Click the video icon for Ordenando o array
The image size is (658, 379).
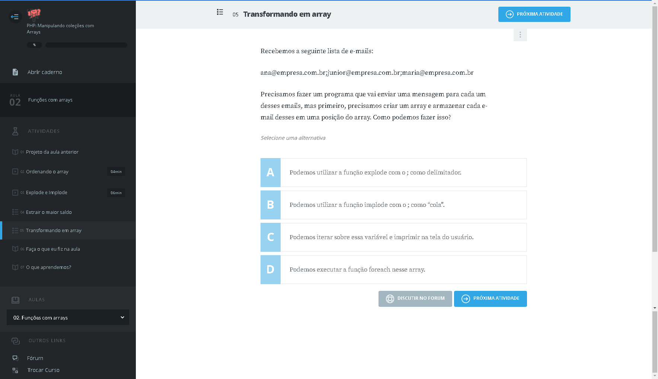(x=15, y=172)
